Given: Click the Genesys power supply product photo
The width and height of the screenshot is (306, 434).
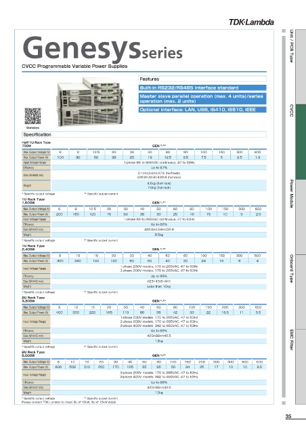Looking at the screenshot, I should coord(90,102).
